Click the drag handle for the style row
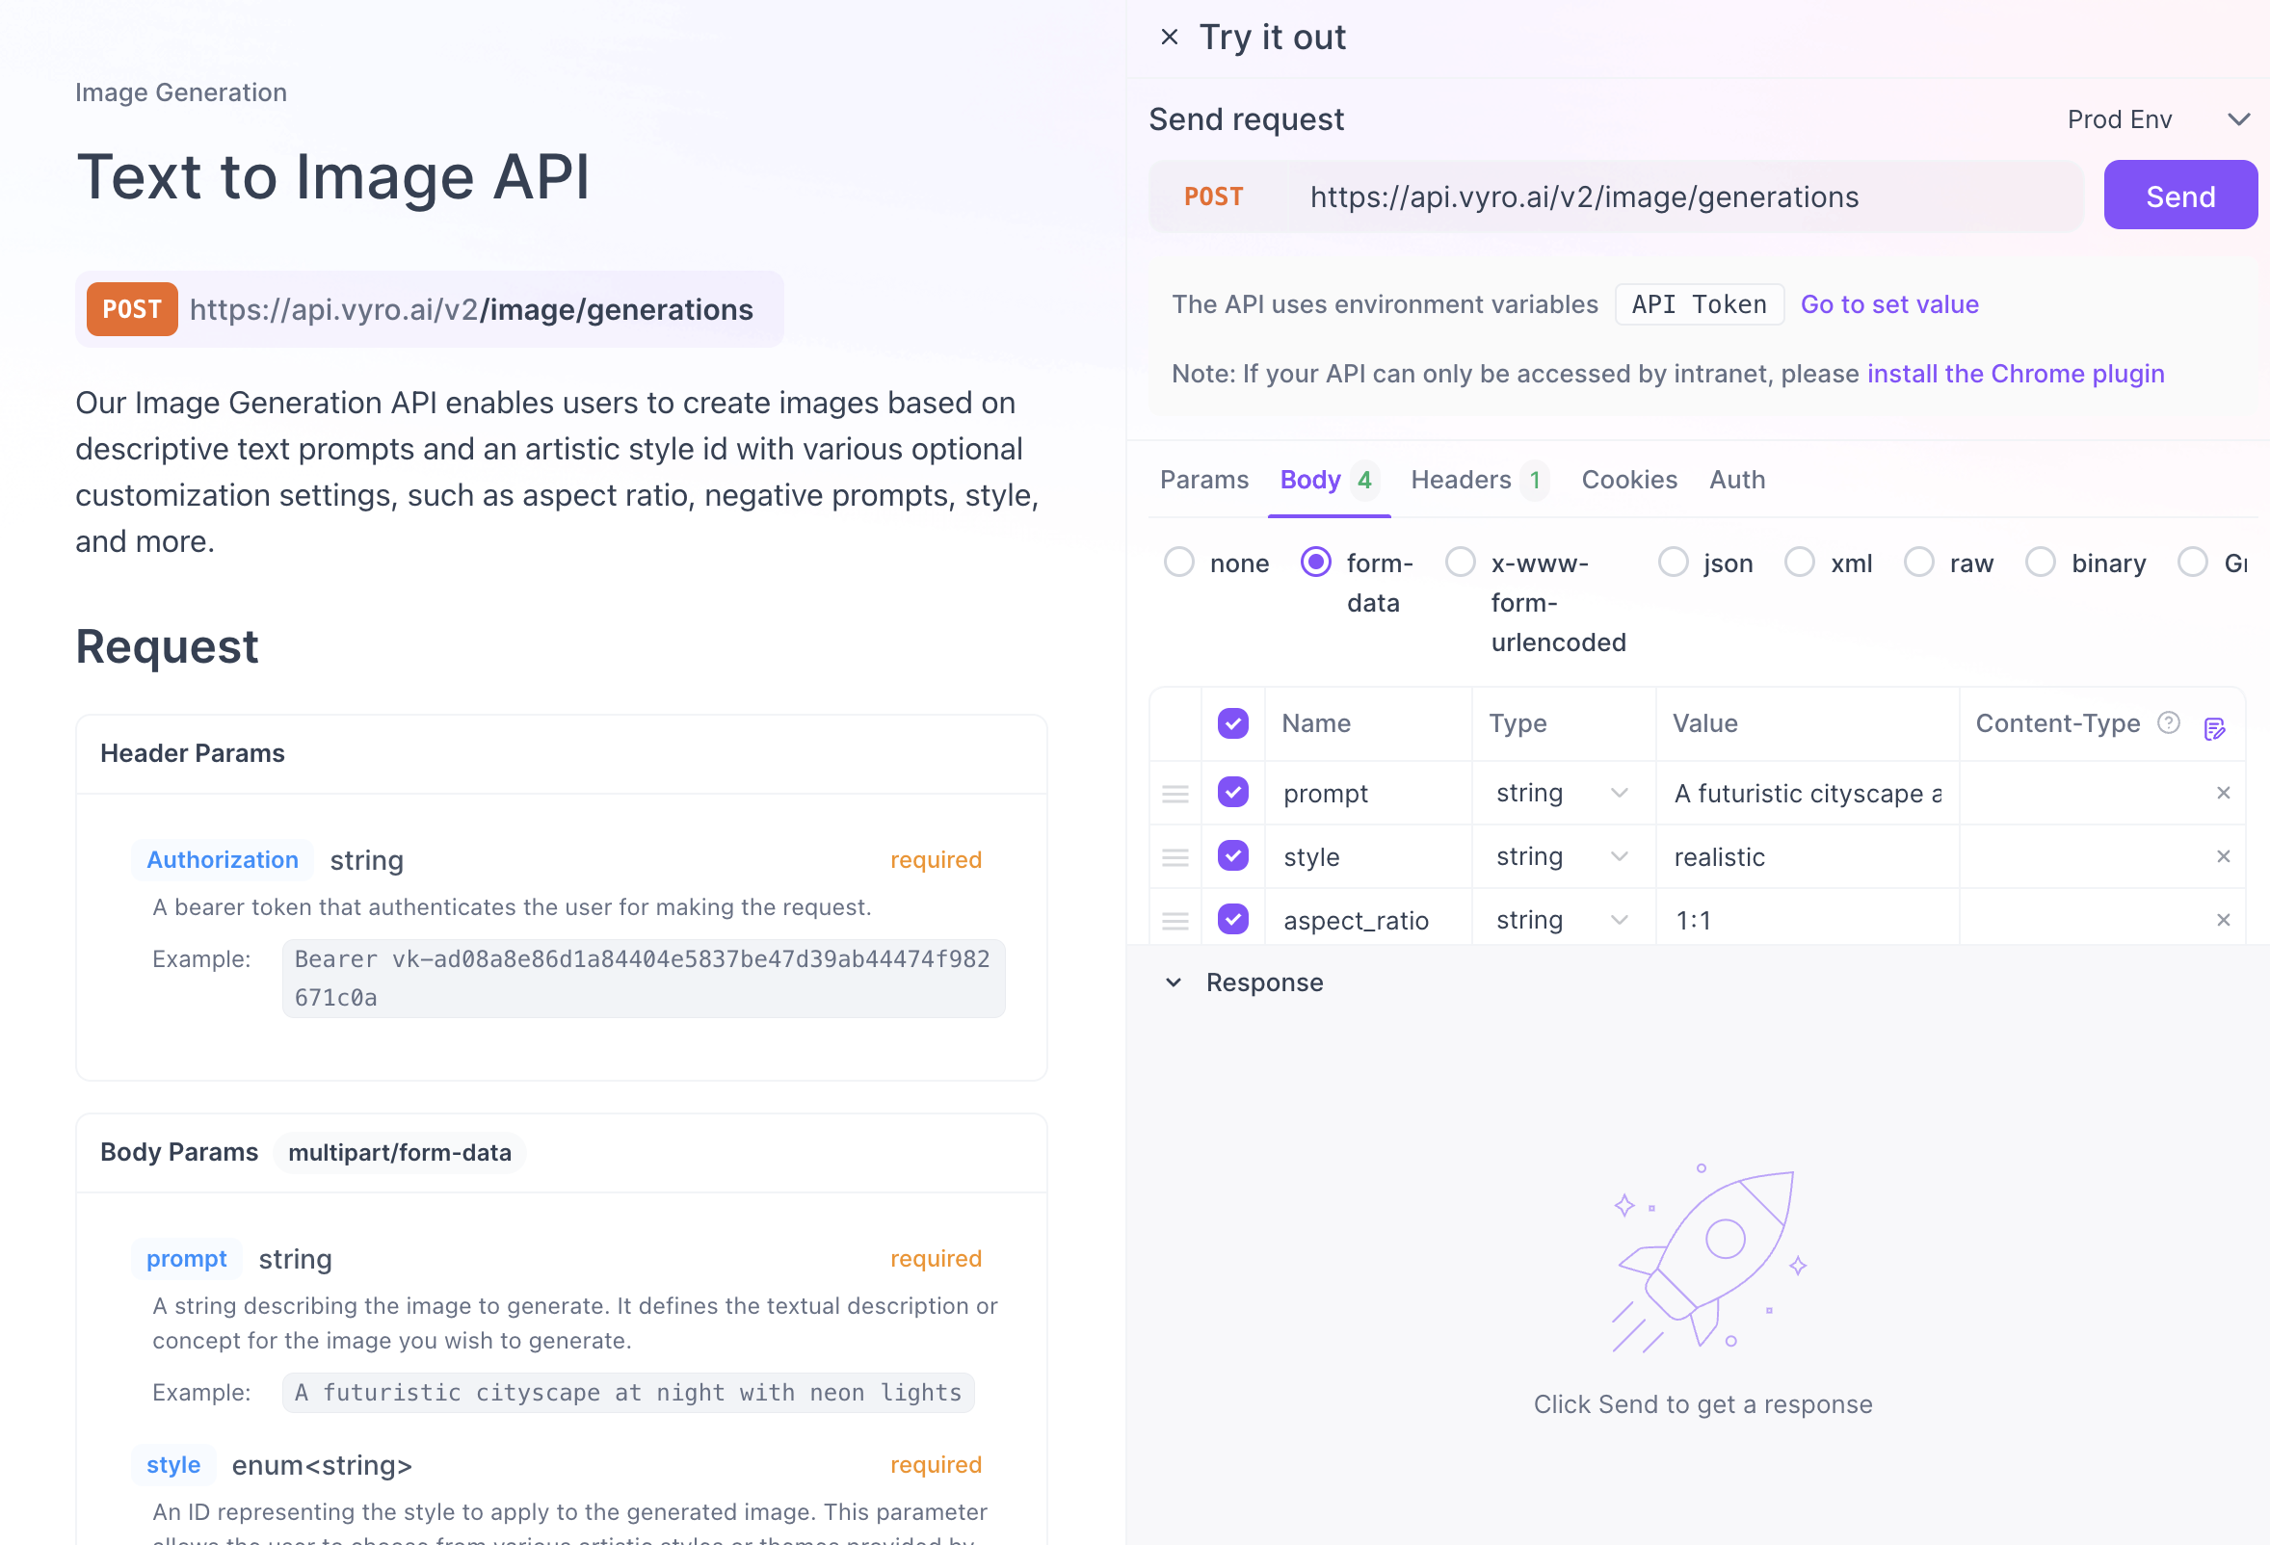This screenshot has height=1545, width=2270. coord(1175,857)
